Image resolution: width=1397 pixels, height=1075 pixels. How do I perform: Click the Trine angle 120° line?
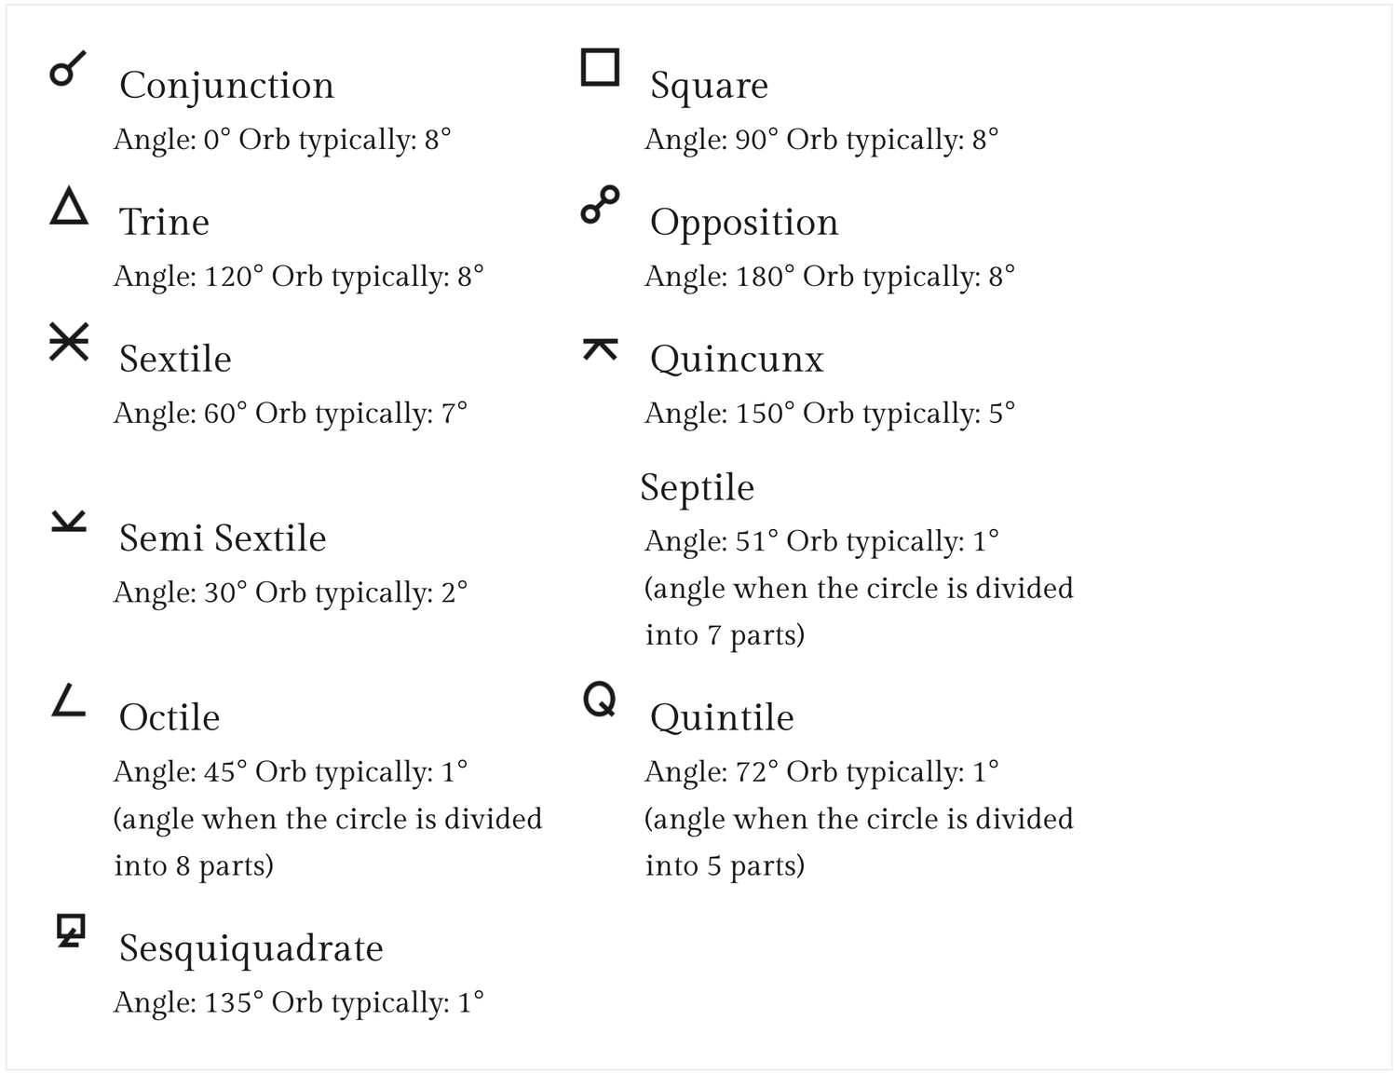299,277
